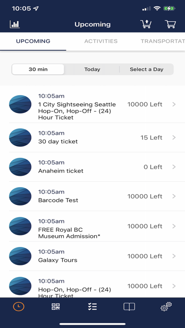The image size is (185, 328).
Task: Switch to the ACTIVITIES tab
Action: (x=101, y=41)
